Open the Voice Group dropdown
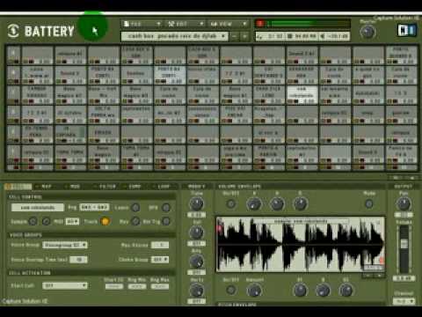 tap(65, 245)
